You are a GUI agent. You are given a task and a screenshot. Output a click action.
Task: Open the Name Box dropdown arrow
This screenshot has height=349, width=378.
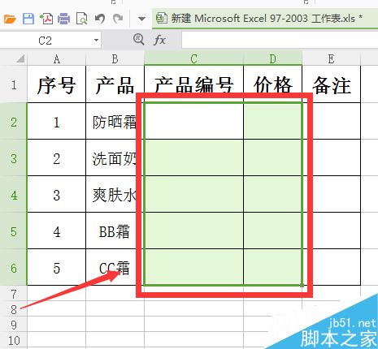click(96, 41)
